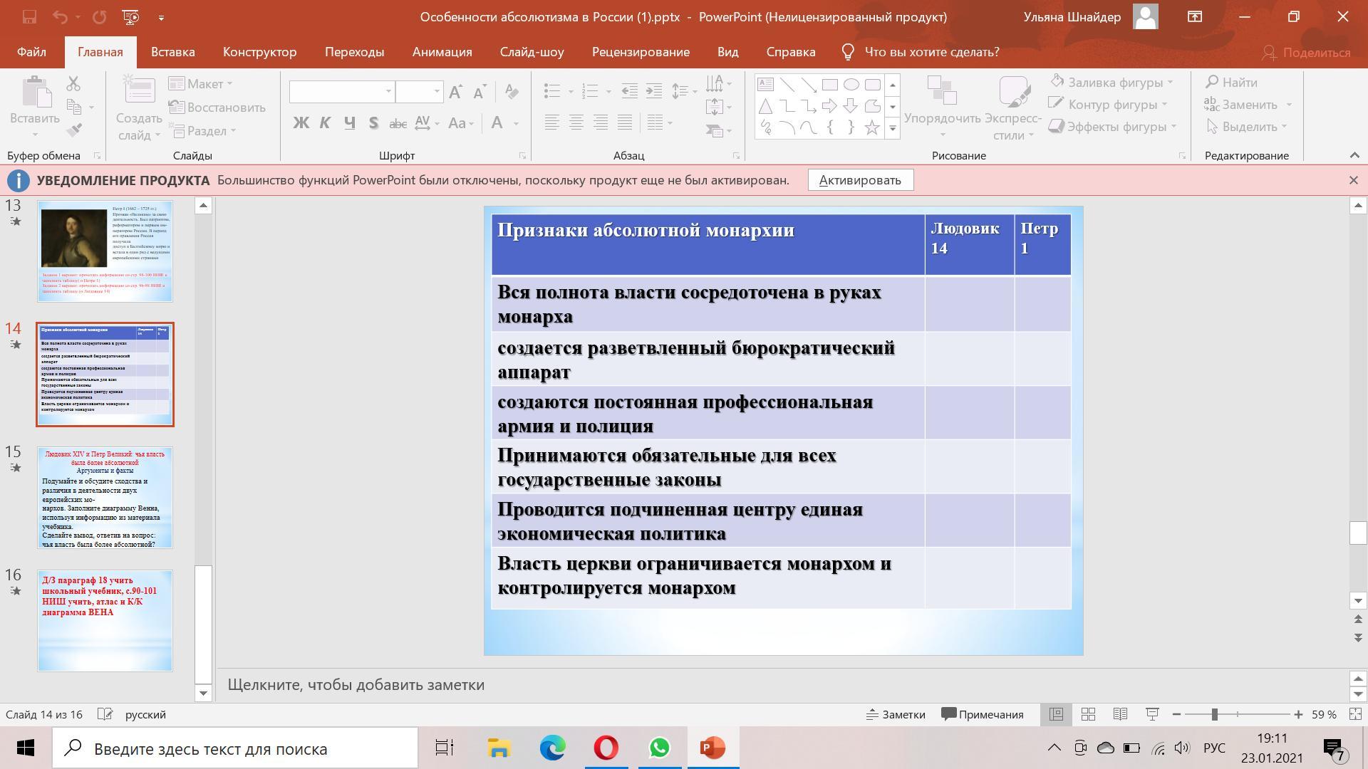Toggle Normal view button in status bar

[x=1056, y=714]
